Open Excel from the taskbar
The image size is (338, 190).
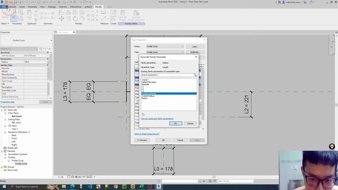[x=142, y=186]
